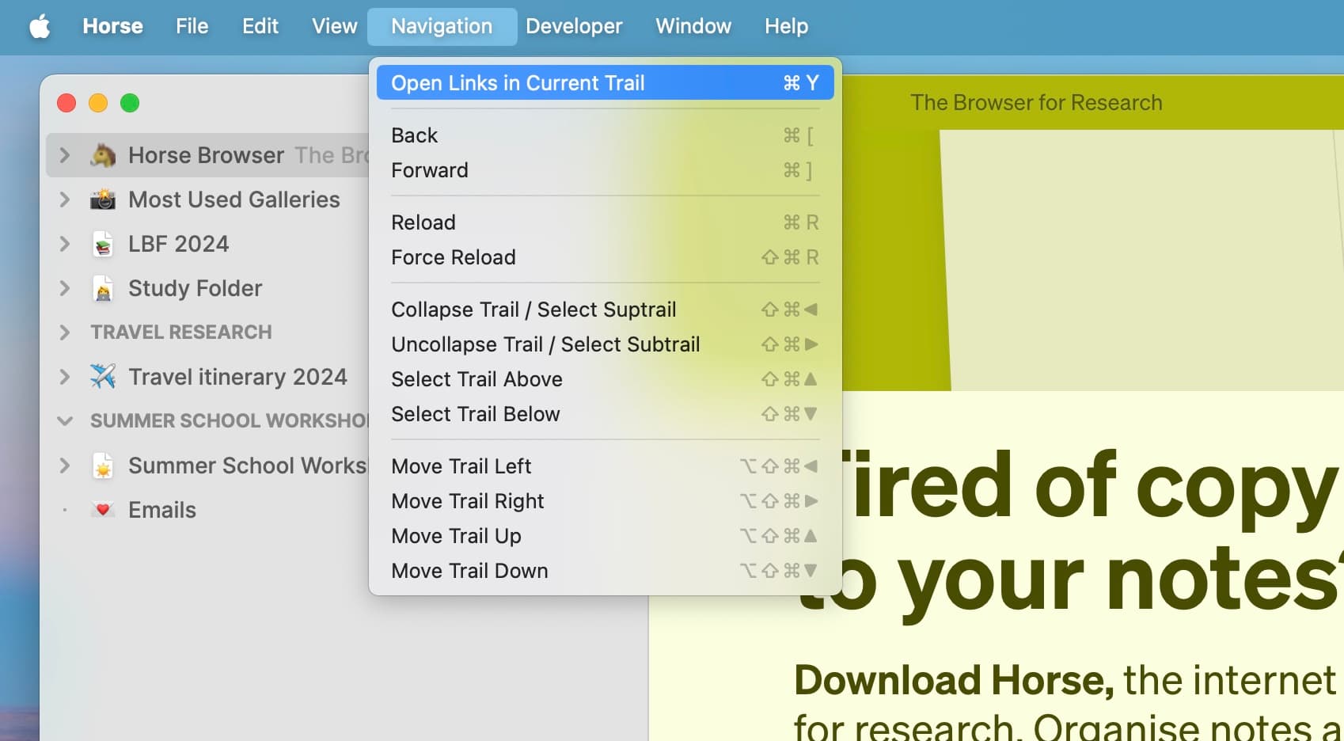Choose Force Reload from the Navigation menu
Screen dimensions: 1344x741
(453, 257)
